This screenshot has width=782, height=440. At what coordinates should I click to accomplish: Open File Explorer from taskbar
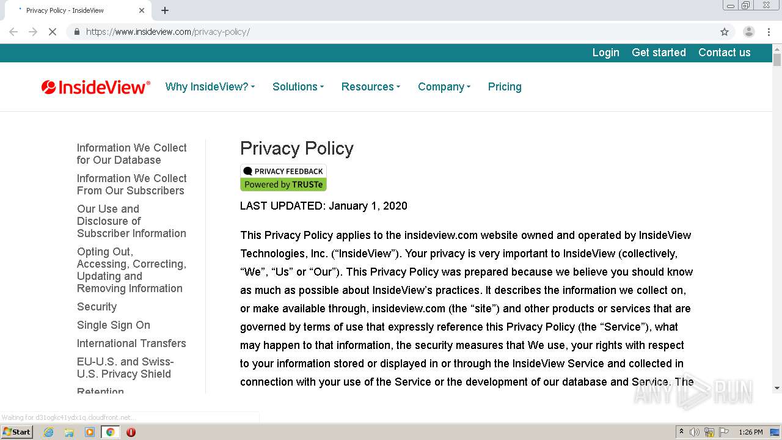click(x=69, y=432)
